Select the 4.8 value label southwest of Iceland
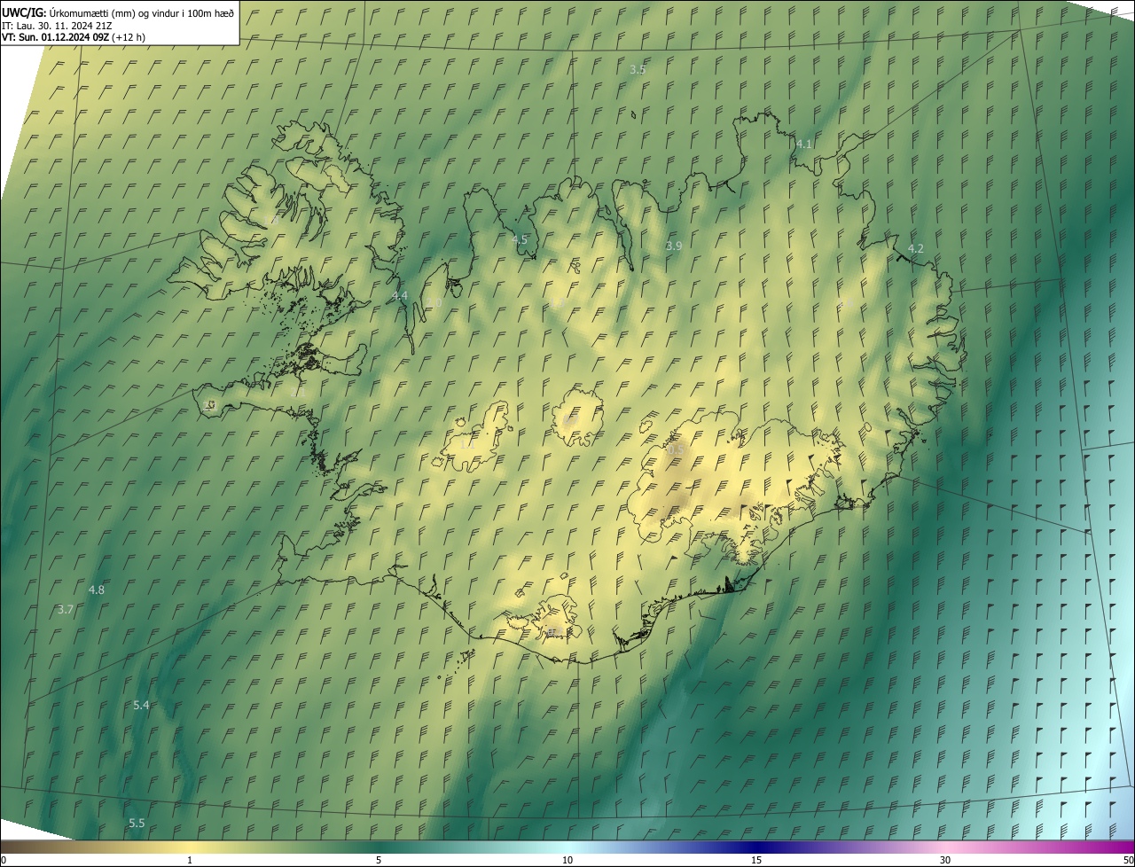Screen dimensions: 1135x867 (97, 590)
